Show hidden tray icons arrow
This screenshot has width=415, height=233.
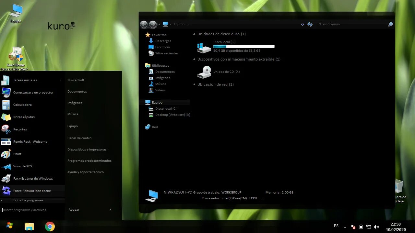coord(345,227)
